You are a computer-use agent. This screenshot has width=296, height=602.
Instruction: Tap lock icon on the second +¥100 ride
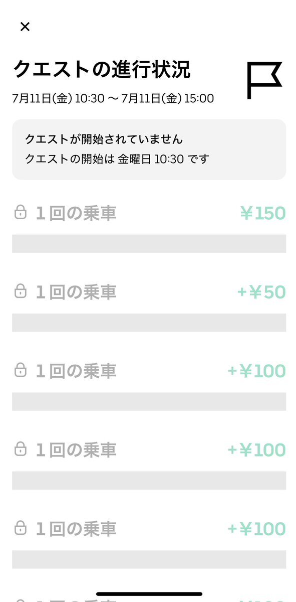(x=20, y=449)
